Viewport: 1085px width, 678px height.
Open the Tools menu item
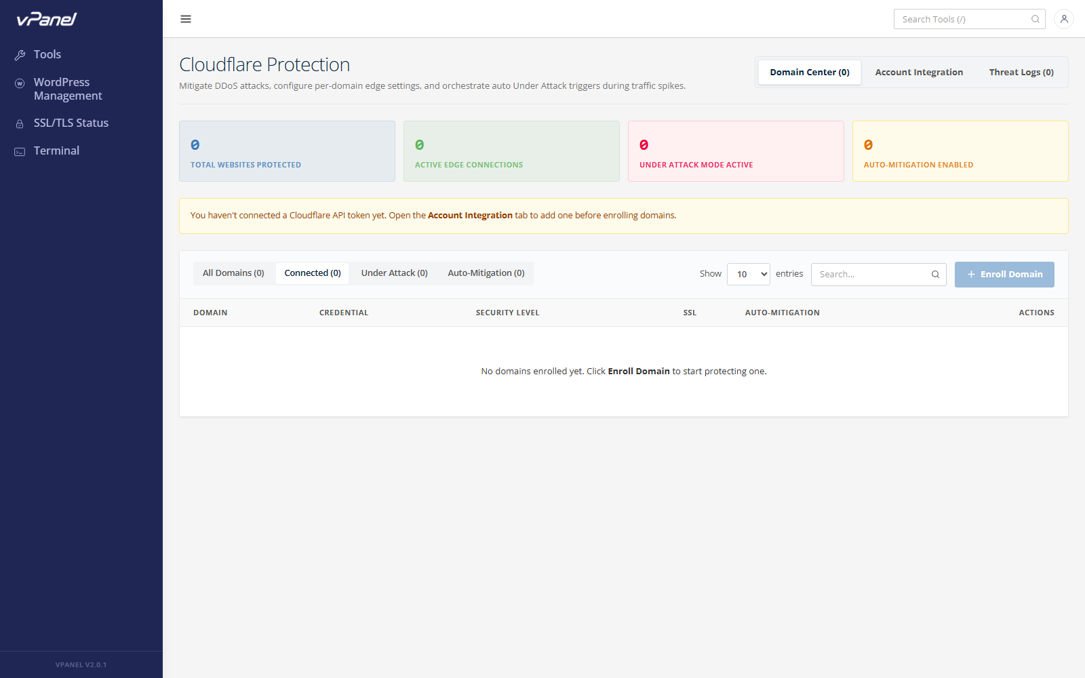coord(47,54)
